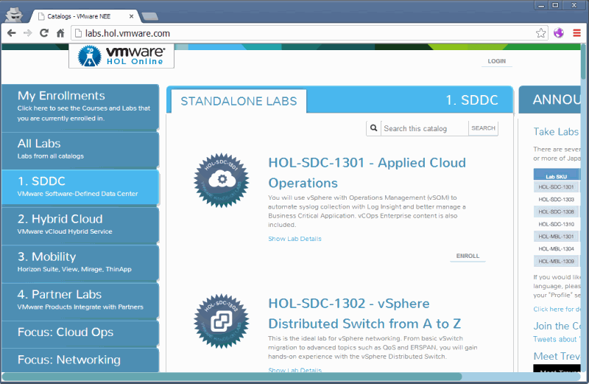The width and height of the screenshot is (589, 384).
Task: Open HOL-SDC-1302 vSphere Distributed Switch title
Action: tap(364, 313)
